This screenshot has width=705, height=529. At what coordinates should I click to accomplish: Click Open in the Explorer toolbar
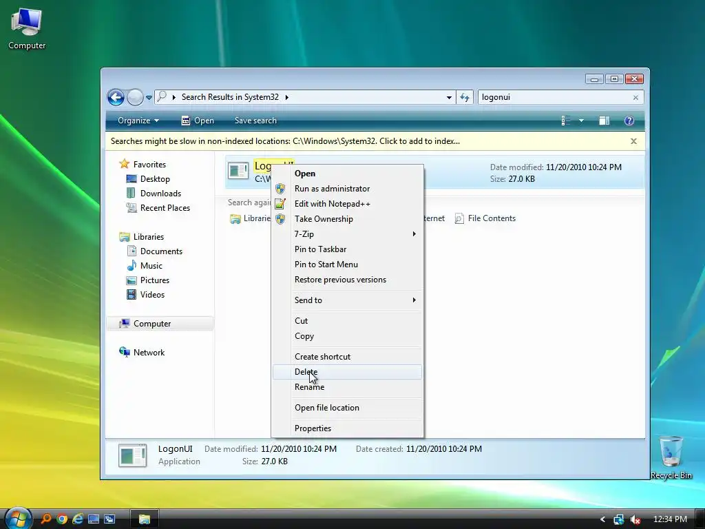[x=198, y=121]
